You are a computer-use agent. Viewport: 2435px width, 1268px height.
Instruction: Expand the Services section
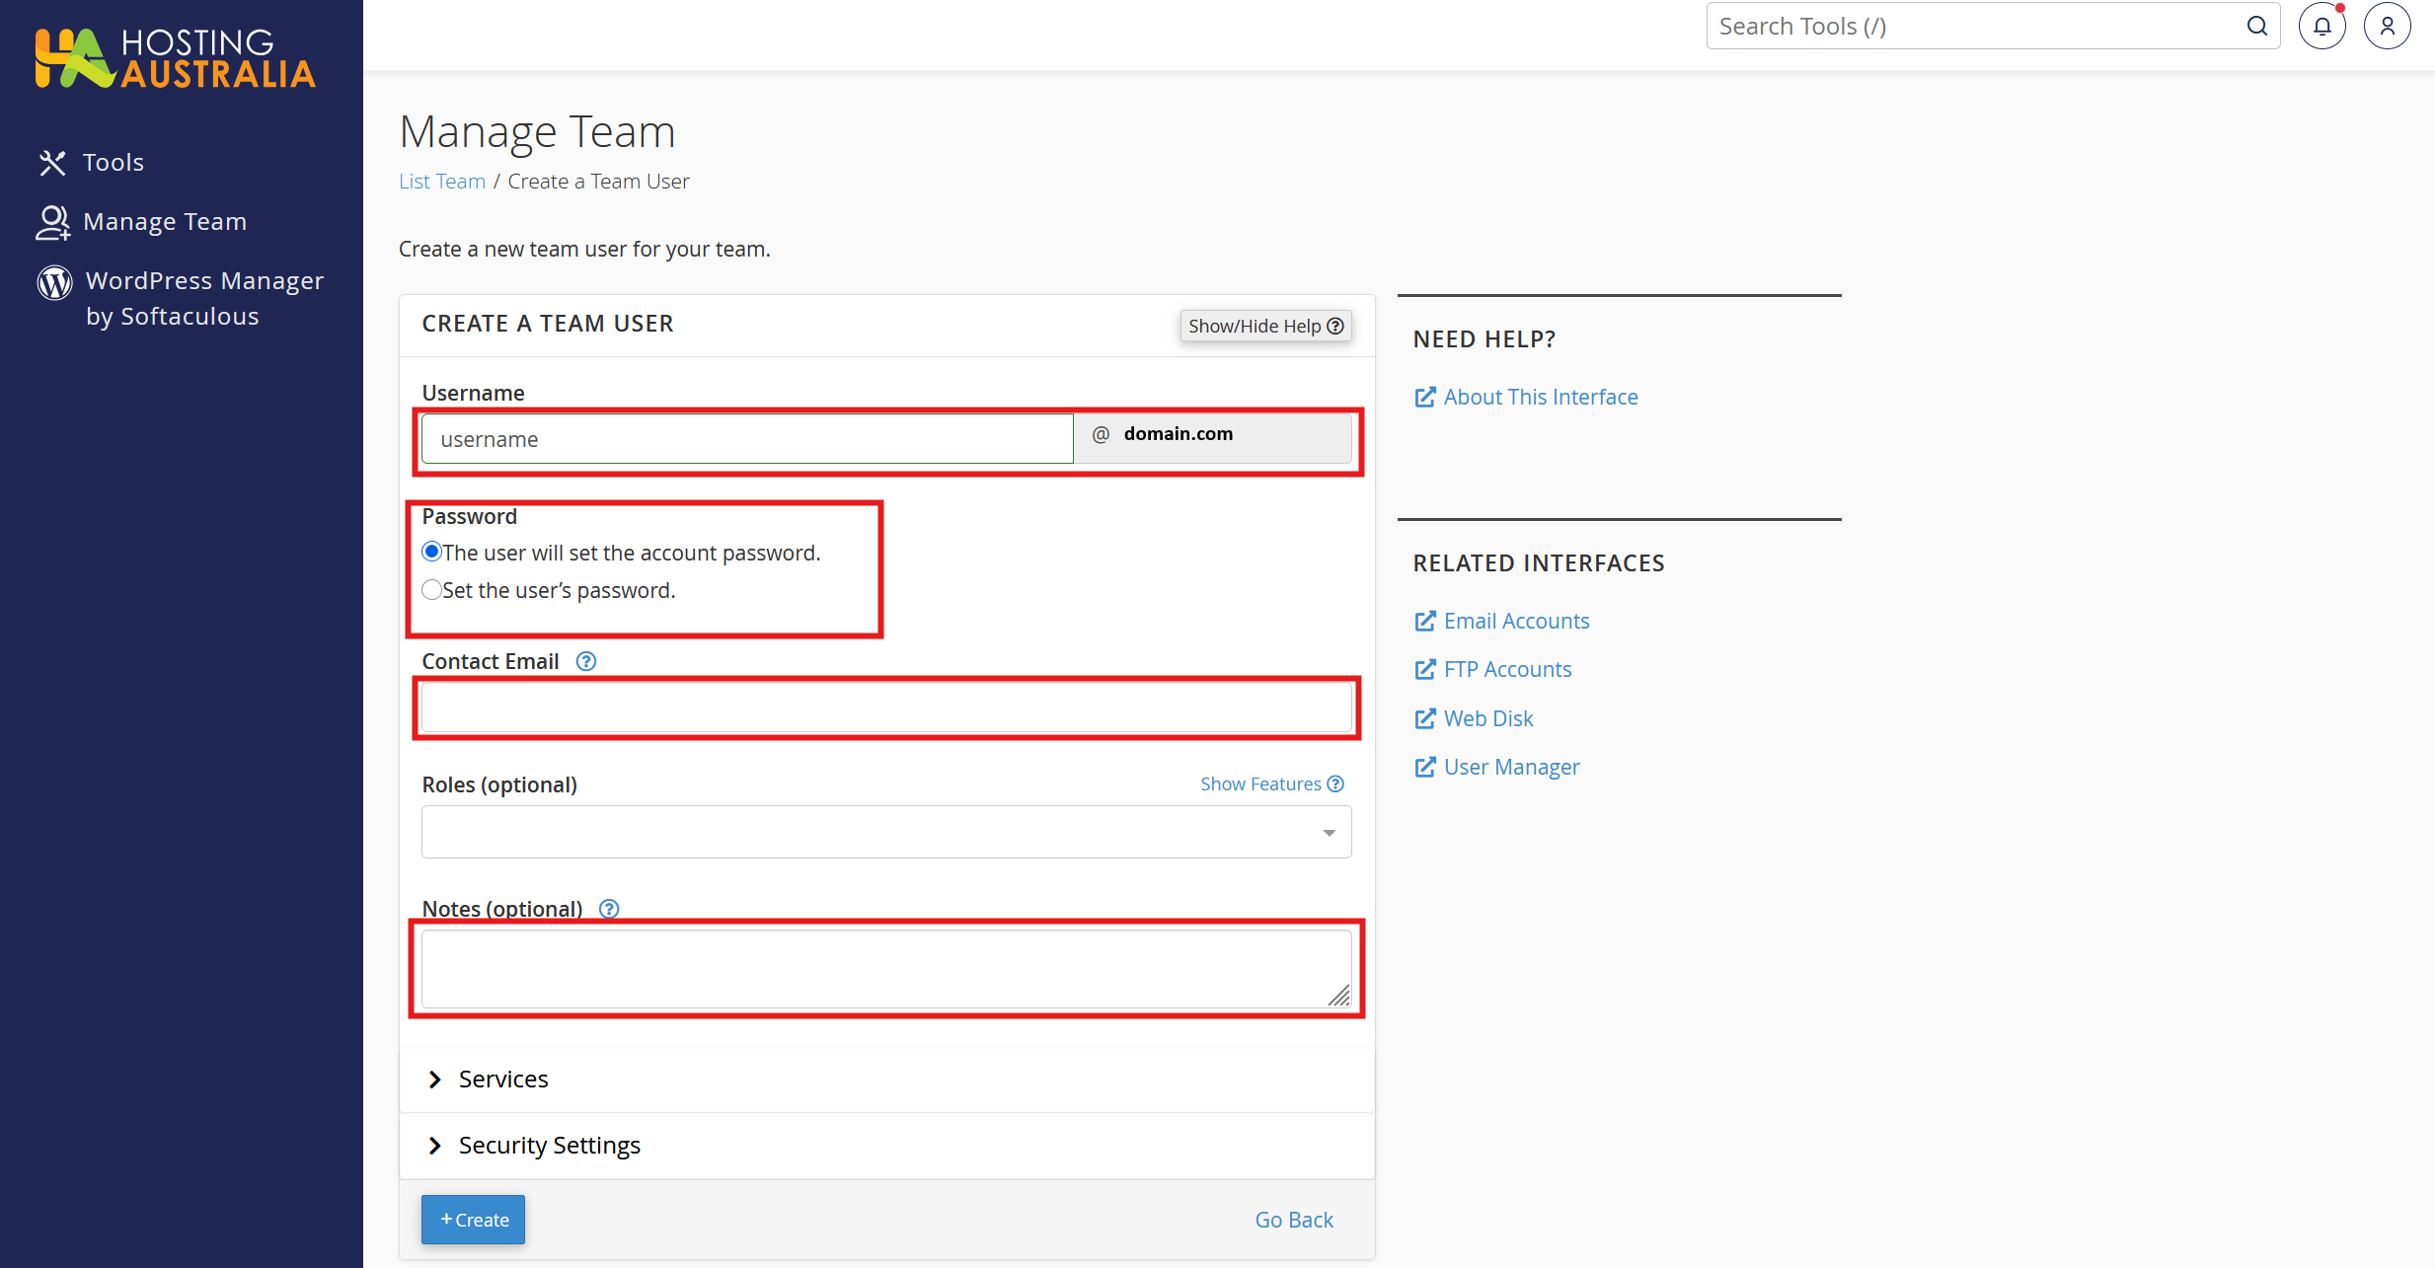[x=886, y=1080]
